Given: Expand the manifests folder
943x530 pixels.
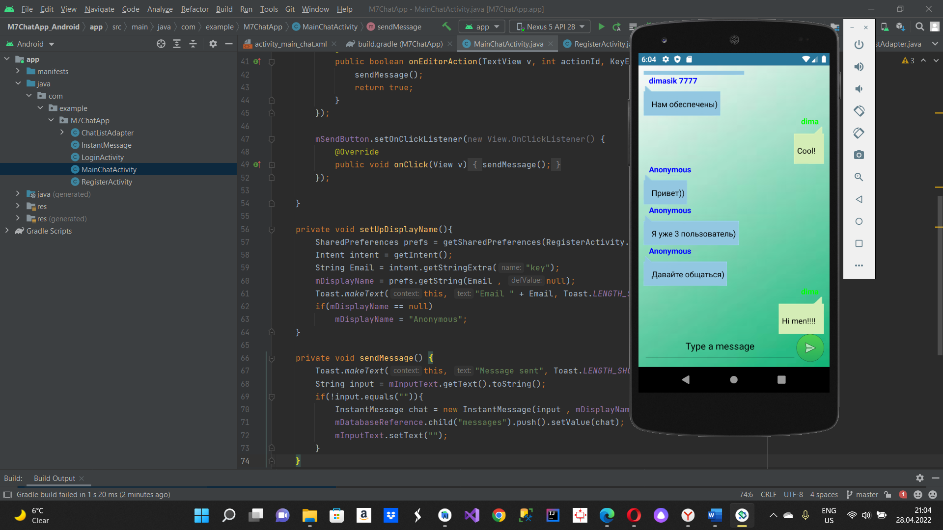Looking at the screenshot, I should coord(18,71).
